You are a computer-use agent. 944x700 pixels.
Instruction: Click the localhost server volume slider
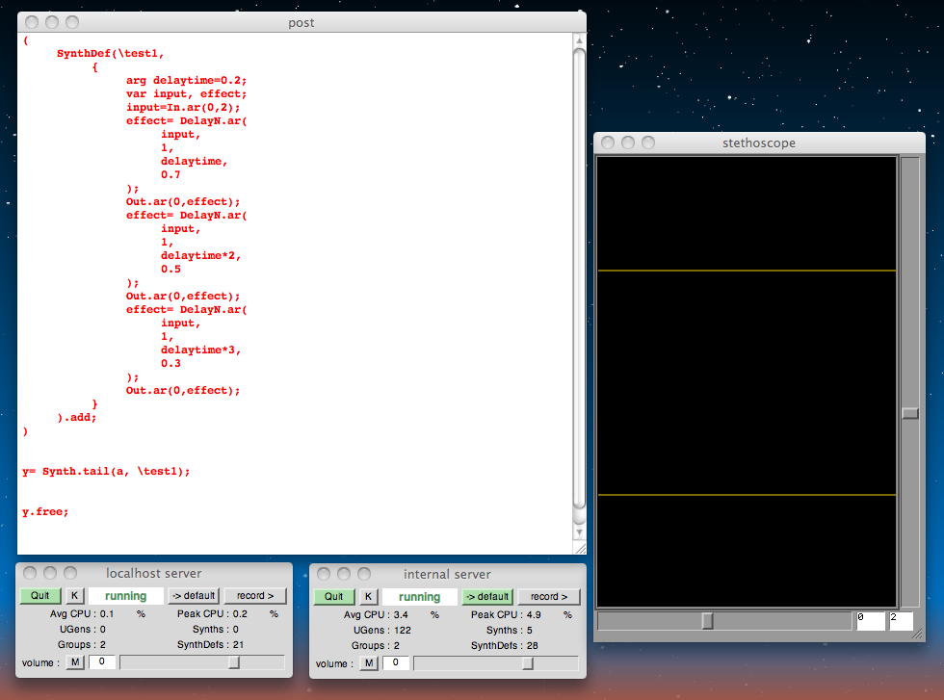coord(233,662)
